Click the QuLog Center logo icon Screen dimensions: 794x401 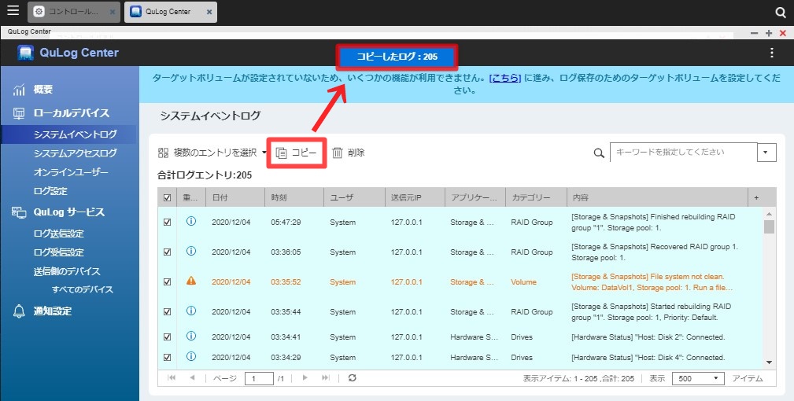[x=25, y=53]
